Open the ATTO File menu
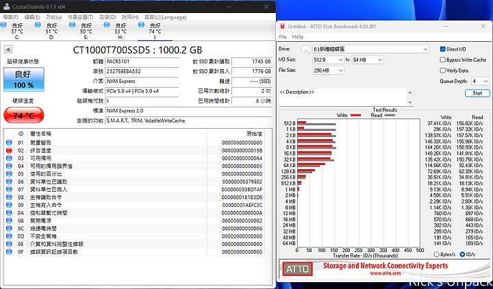 click(282, 37)
